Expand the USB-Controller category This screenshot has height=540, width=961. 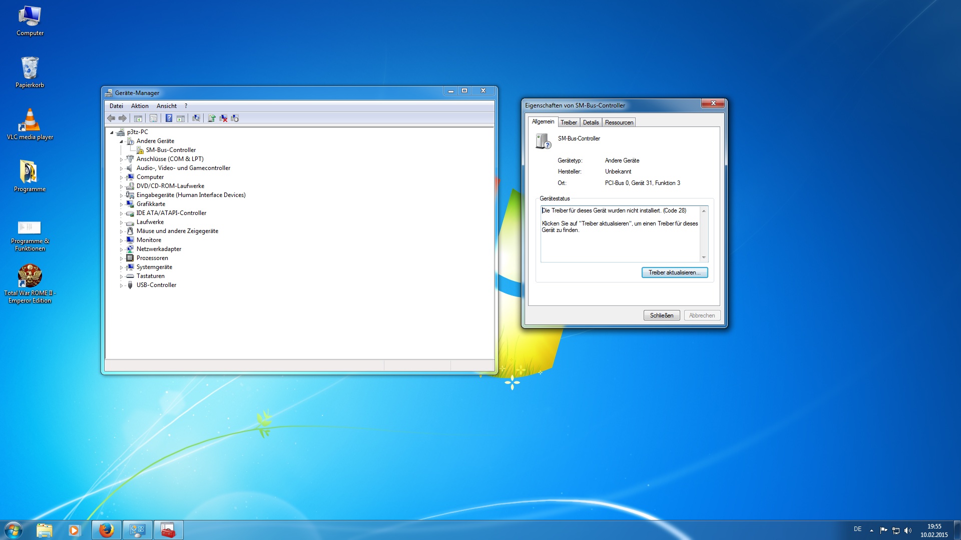click(121, 285)
